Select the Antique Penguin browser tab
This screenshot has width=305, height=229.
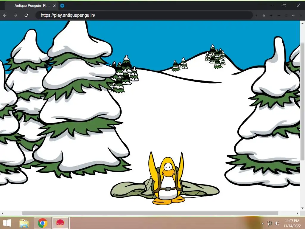point(32,6)
